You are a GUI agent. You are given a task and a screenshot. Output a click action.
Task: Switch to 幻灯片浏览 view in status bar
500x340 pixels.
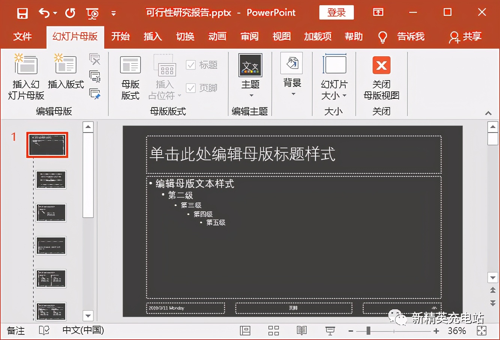(273, 331)
